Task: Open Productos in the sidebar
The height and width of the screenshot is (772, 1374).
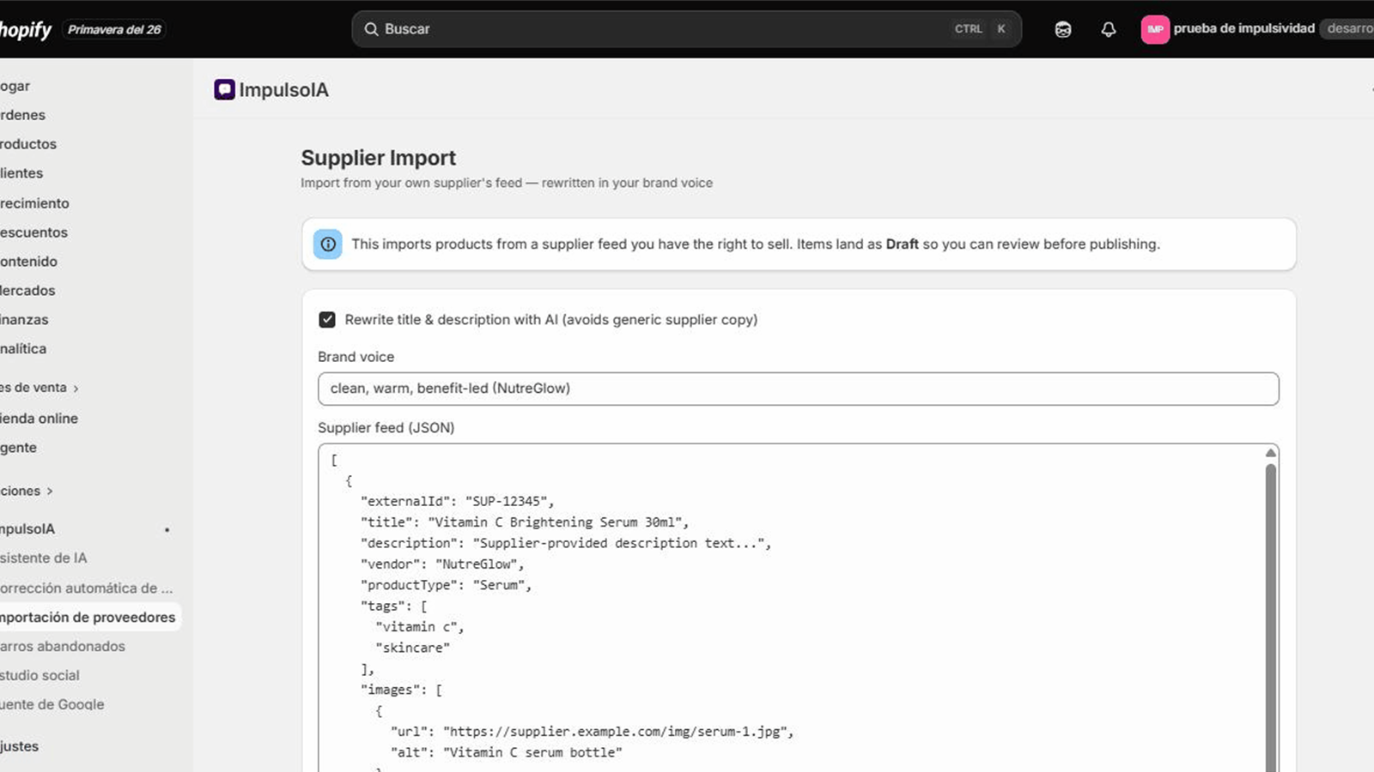Action: coord(28,144)
